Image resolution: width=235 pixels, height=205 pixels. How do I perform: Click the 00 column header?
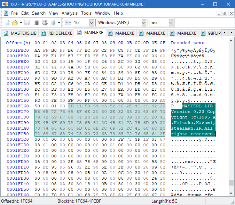(37, 43)
